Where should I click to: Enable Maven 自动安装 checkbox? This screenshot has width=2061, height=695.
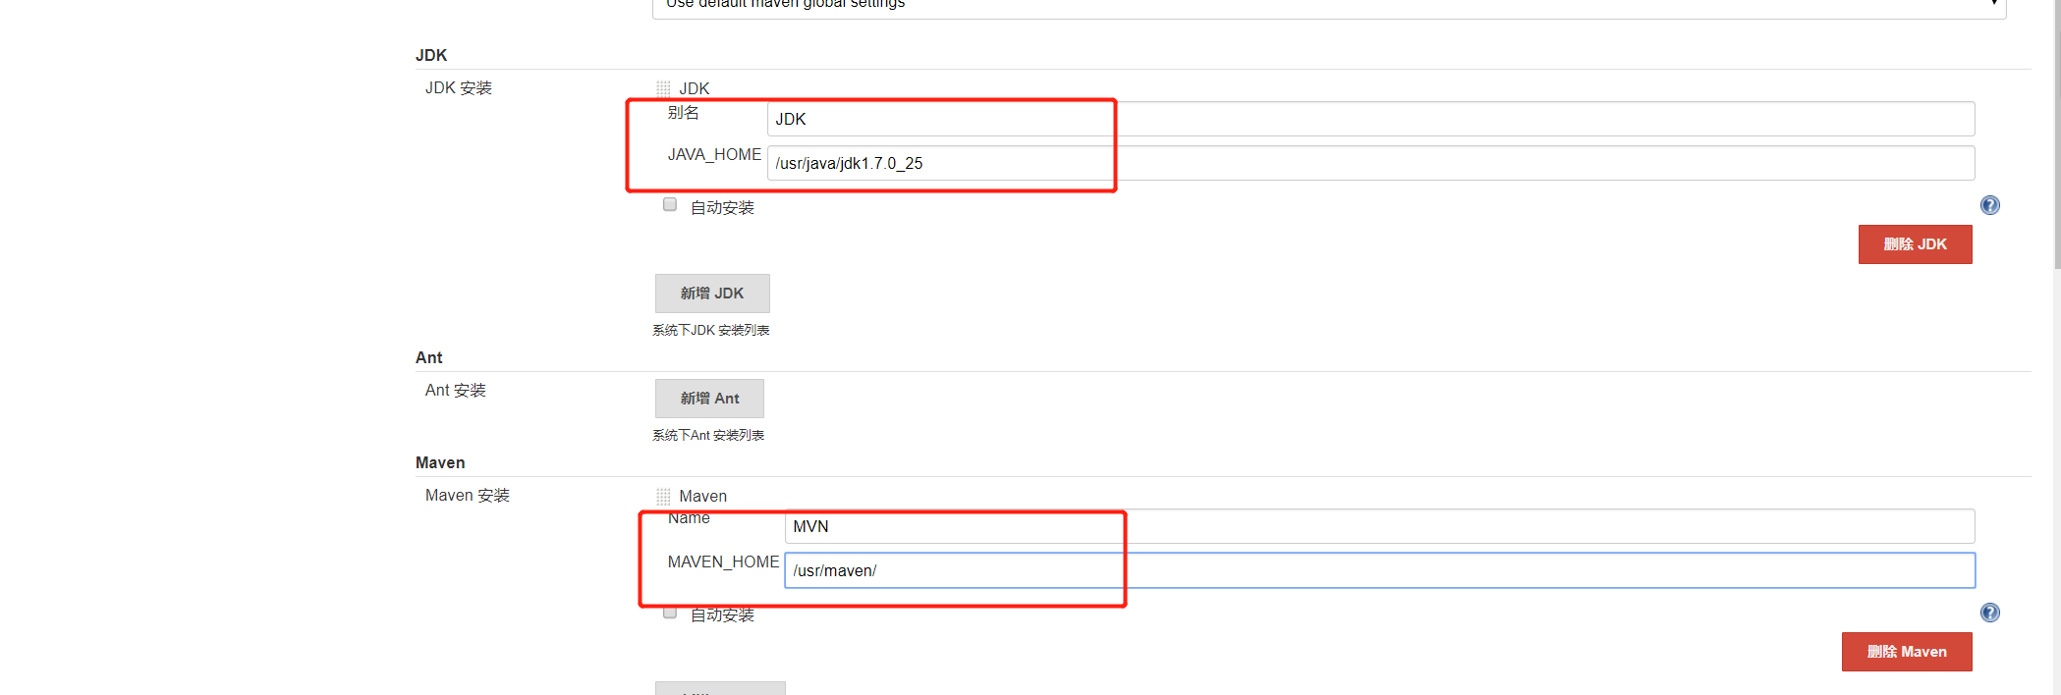pyautogui.click(x=670, y=614)
